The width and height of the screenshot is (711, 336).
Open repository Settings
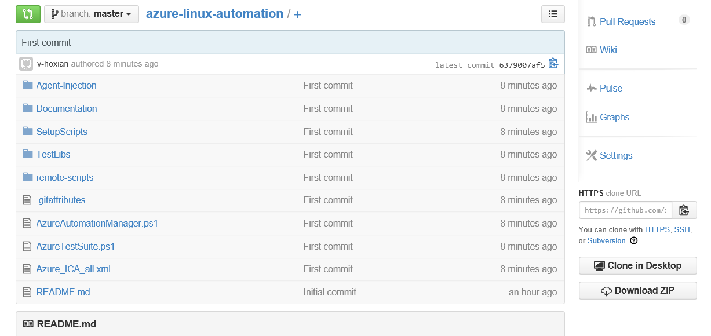(x=616, y=155)
